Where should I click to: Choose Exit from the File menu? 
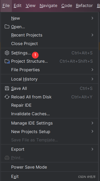(x=49, y=176)
